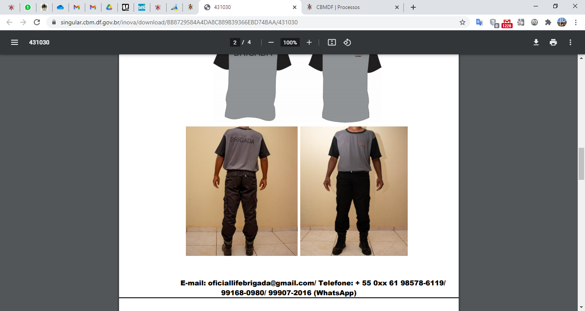Click the 431030 document title in toolbar

point(39,42)
